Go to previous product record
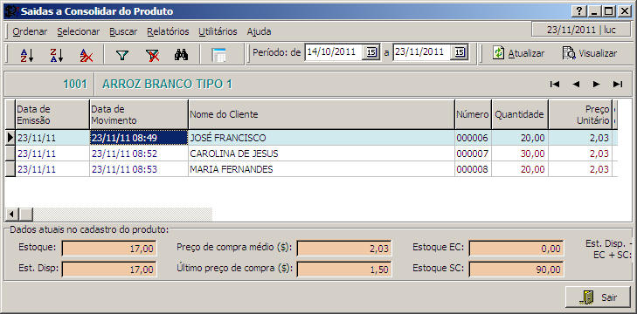637x314 pixels. pyautogui.click(x=576, y=84)
